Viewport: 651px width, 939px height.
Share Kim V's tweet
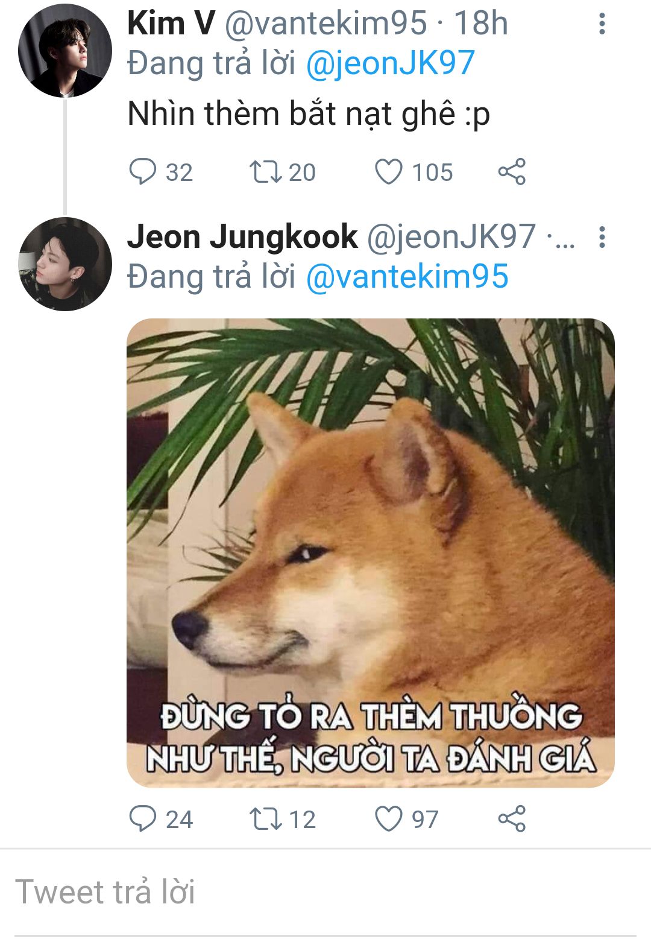coord(512,171)
